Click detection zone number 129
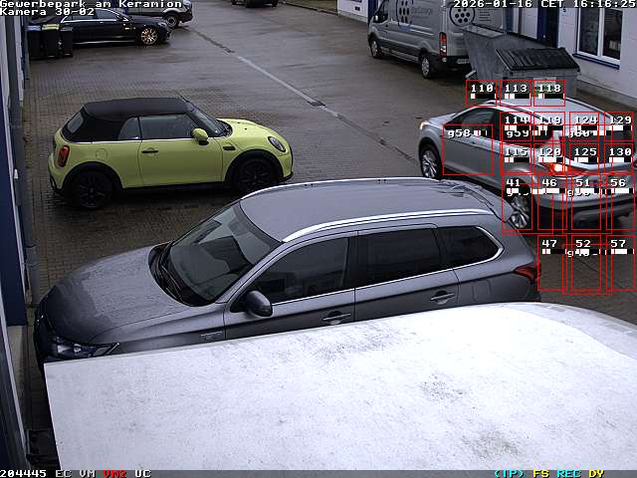 [x=618, y=126]
